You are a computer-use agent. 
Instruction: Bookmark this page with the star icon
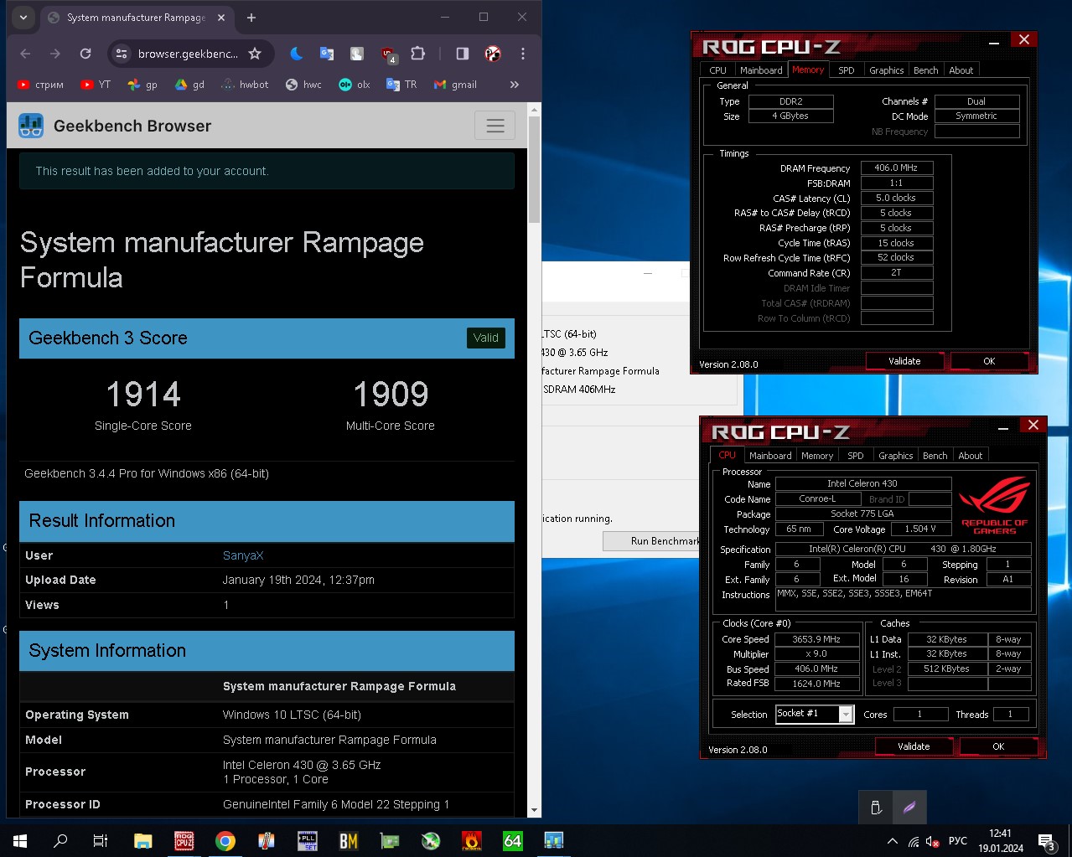tap(255, 54)
